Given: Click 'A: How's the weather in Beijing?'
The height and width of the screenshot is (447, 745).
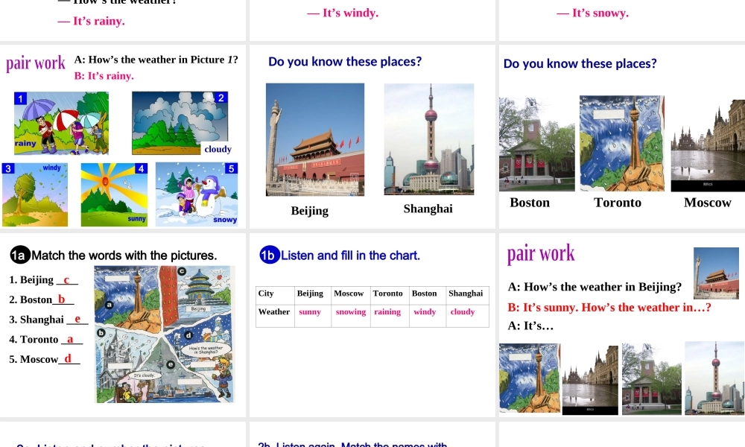Looking at the screenshot, I should tap(595, 287).
